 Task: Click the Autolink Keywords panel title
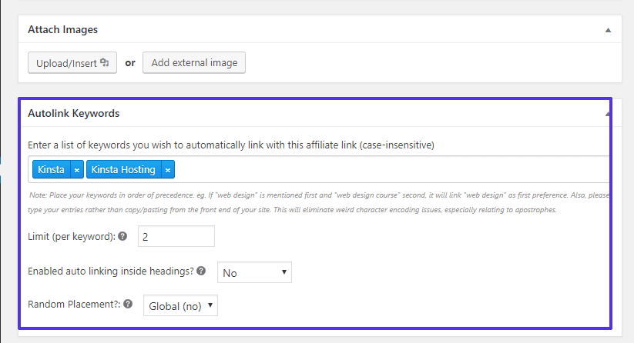click(73, 114)
